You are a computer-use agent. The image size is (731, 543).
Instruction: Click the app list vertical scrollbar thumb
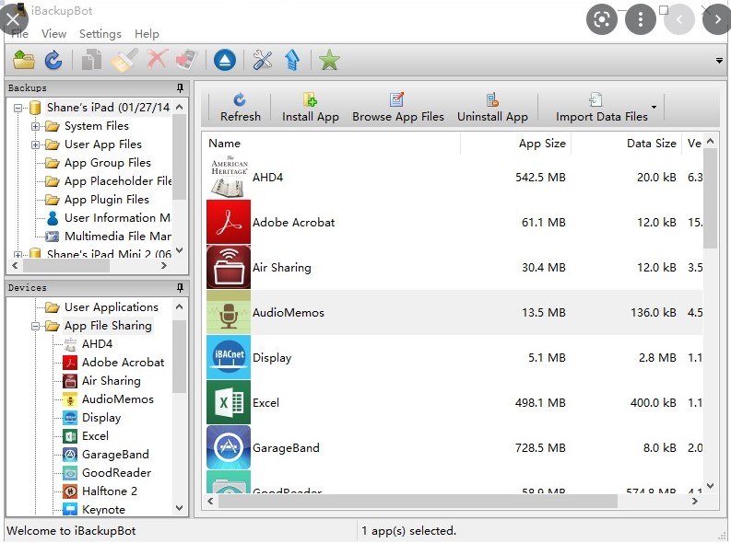[710, 198]
